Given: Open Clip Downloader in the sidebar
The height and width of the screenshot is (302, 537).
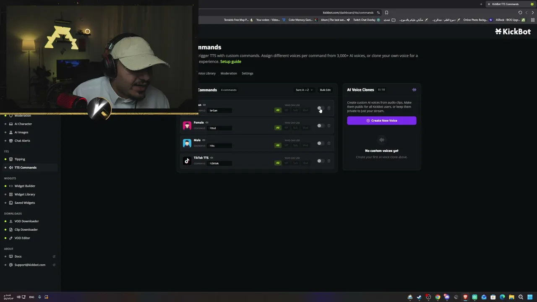Looking at the screenshot, I should pyautogui.click(x=26, y=229).
